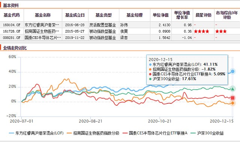Click the 2020-12-15 axis label

click(x=222, y=121)
